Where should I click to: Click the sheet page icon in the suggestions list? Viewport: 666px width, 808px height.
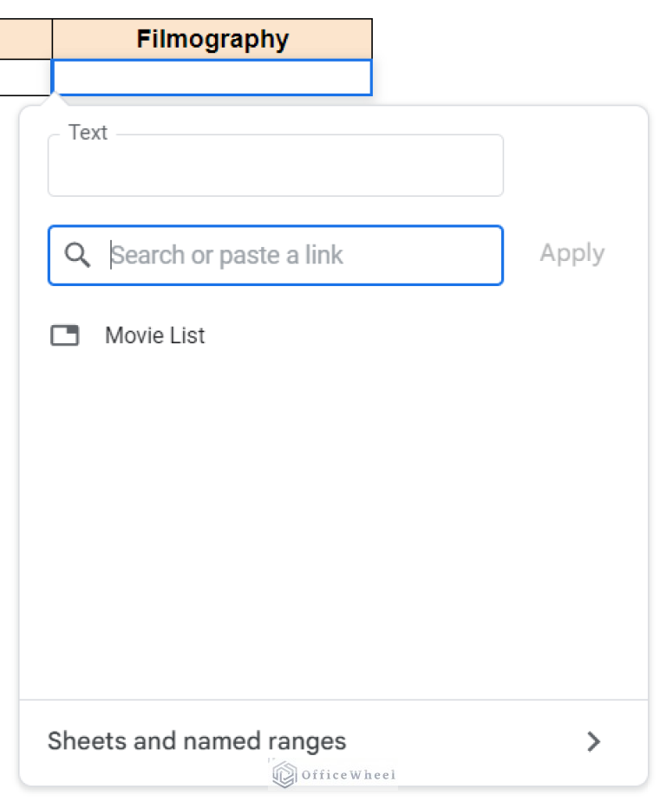click(64, 336)
